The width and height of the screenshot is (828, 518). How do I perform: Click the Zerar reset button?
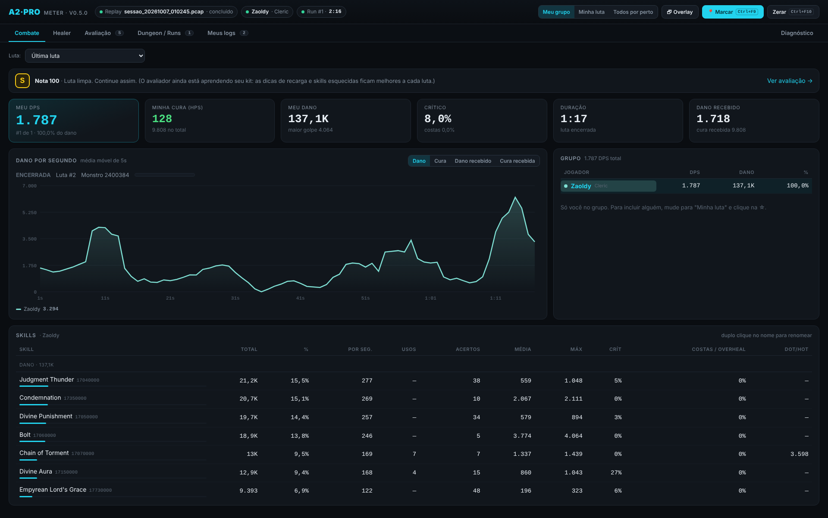tap(793, 12)
